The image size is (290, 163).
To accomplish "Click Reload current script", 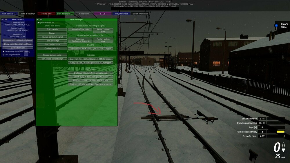I will (x=52, y=55).
